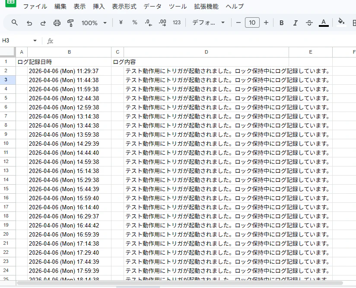The image size is (356, 288).
Task: Open the search menus magnifier icon
Action: click(x=15, y=23)
